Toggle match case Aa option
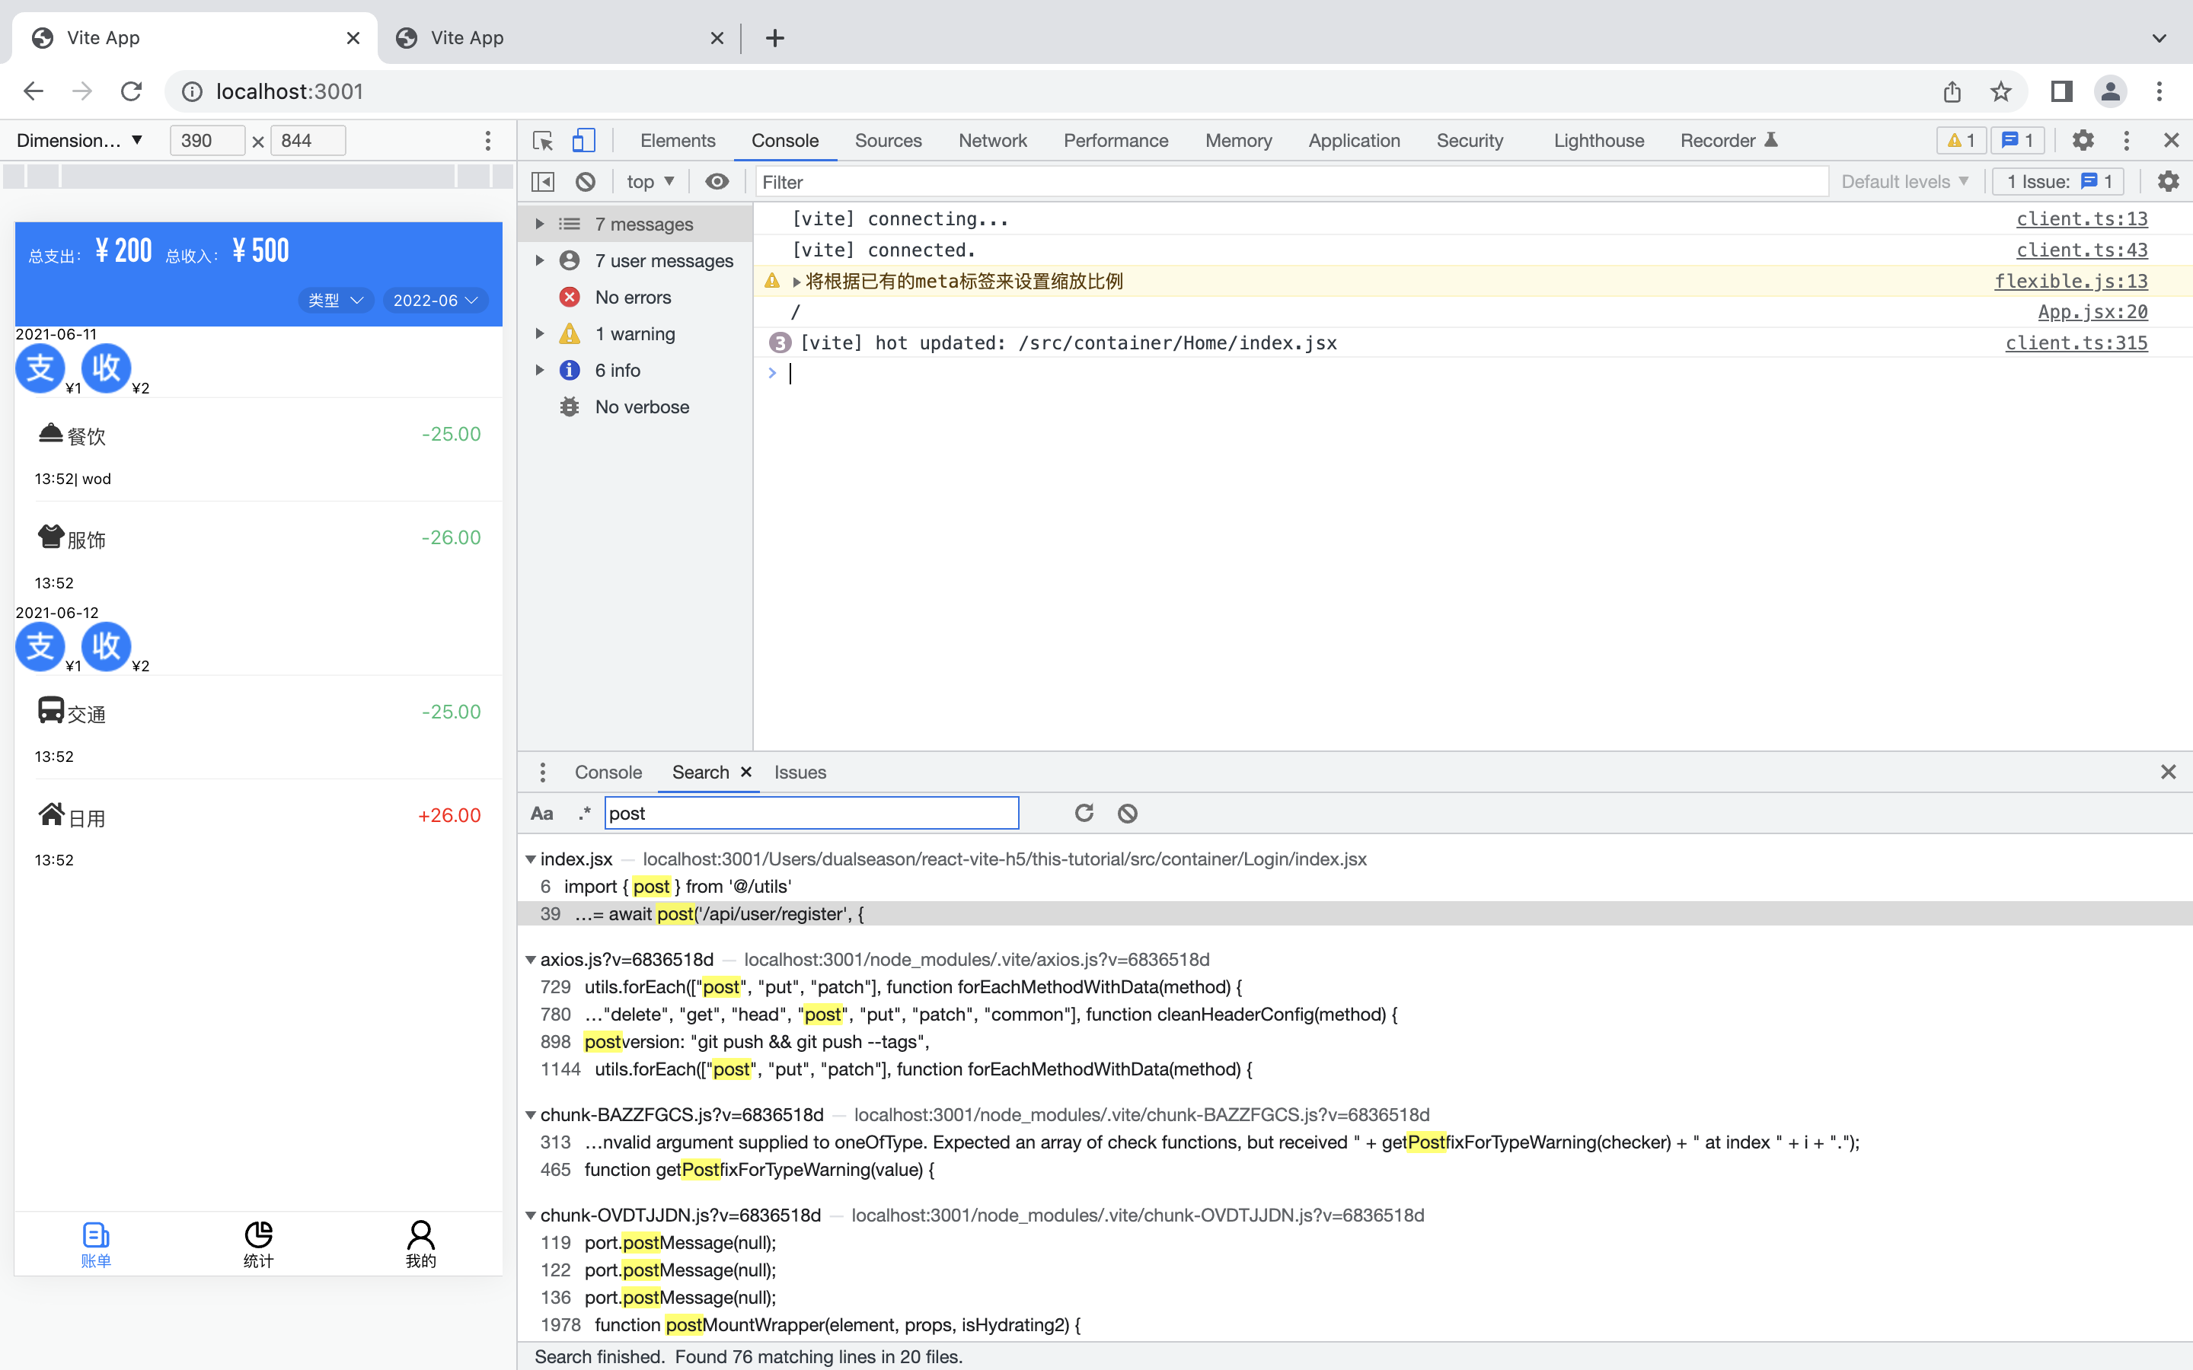 coord(542,813)
